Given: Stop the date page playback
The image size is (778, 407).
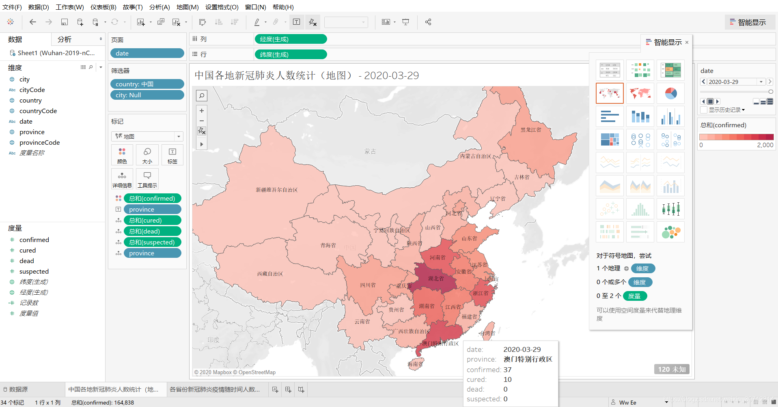Looking at the screenshot, I should point(710,101).
